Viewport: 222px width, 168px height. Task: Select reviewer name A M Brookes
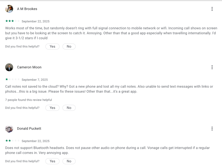coord(27,9)
